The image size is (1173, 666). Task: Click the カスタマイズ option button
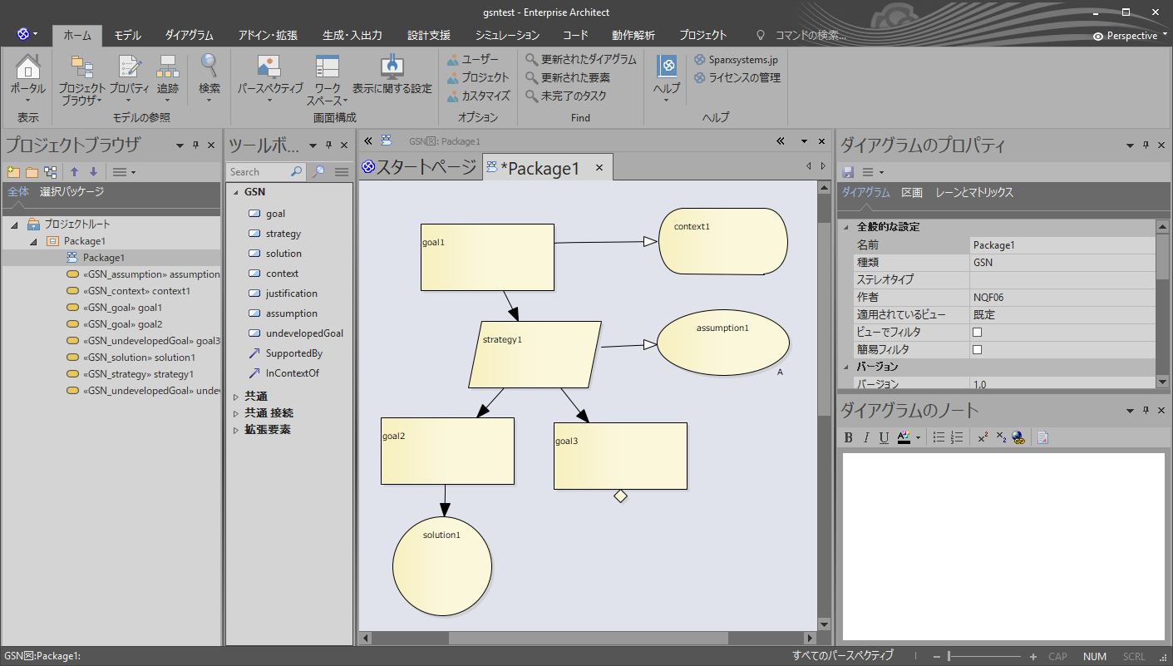coord(478,96)
